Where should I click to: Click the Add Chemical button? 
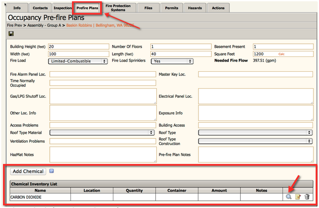click(28, 171)
